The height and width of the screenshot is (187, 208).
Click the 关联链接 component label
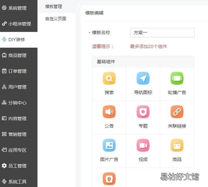click(177, 126)
